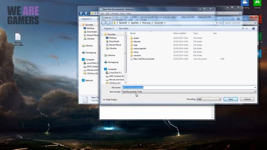Click .minecraft in the address breadcrumb
Viewport: 267px width, 150px height.
pos(159,23)
